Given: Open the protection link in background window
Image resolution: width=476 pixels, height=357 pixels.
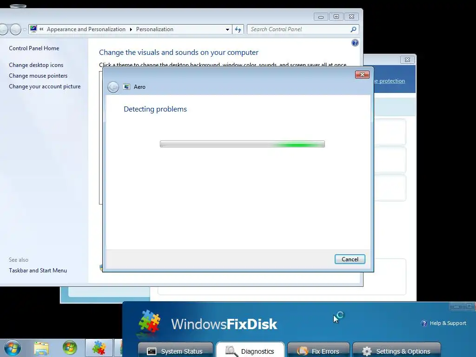Looking at the screenshot, I should coord(390,81).
